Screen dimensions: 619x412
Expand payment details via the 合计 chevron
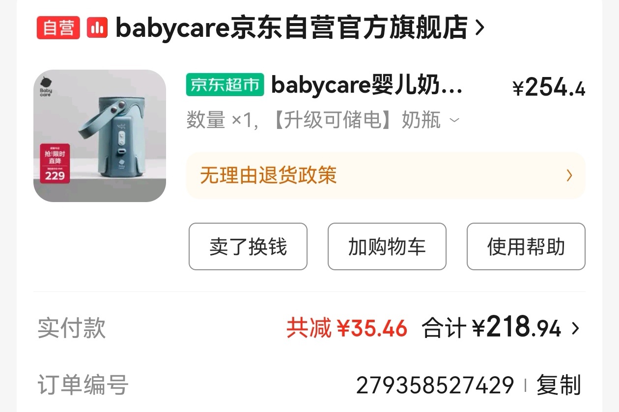click(x=576, y=329)
